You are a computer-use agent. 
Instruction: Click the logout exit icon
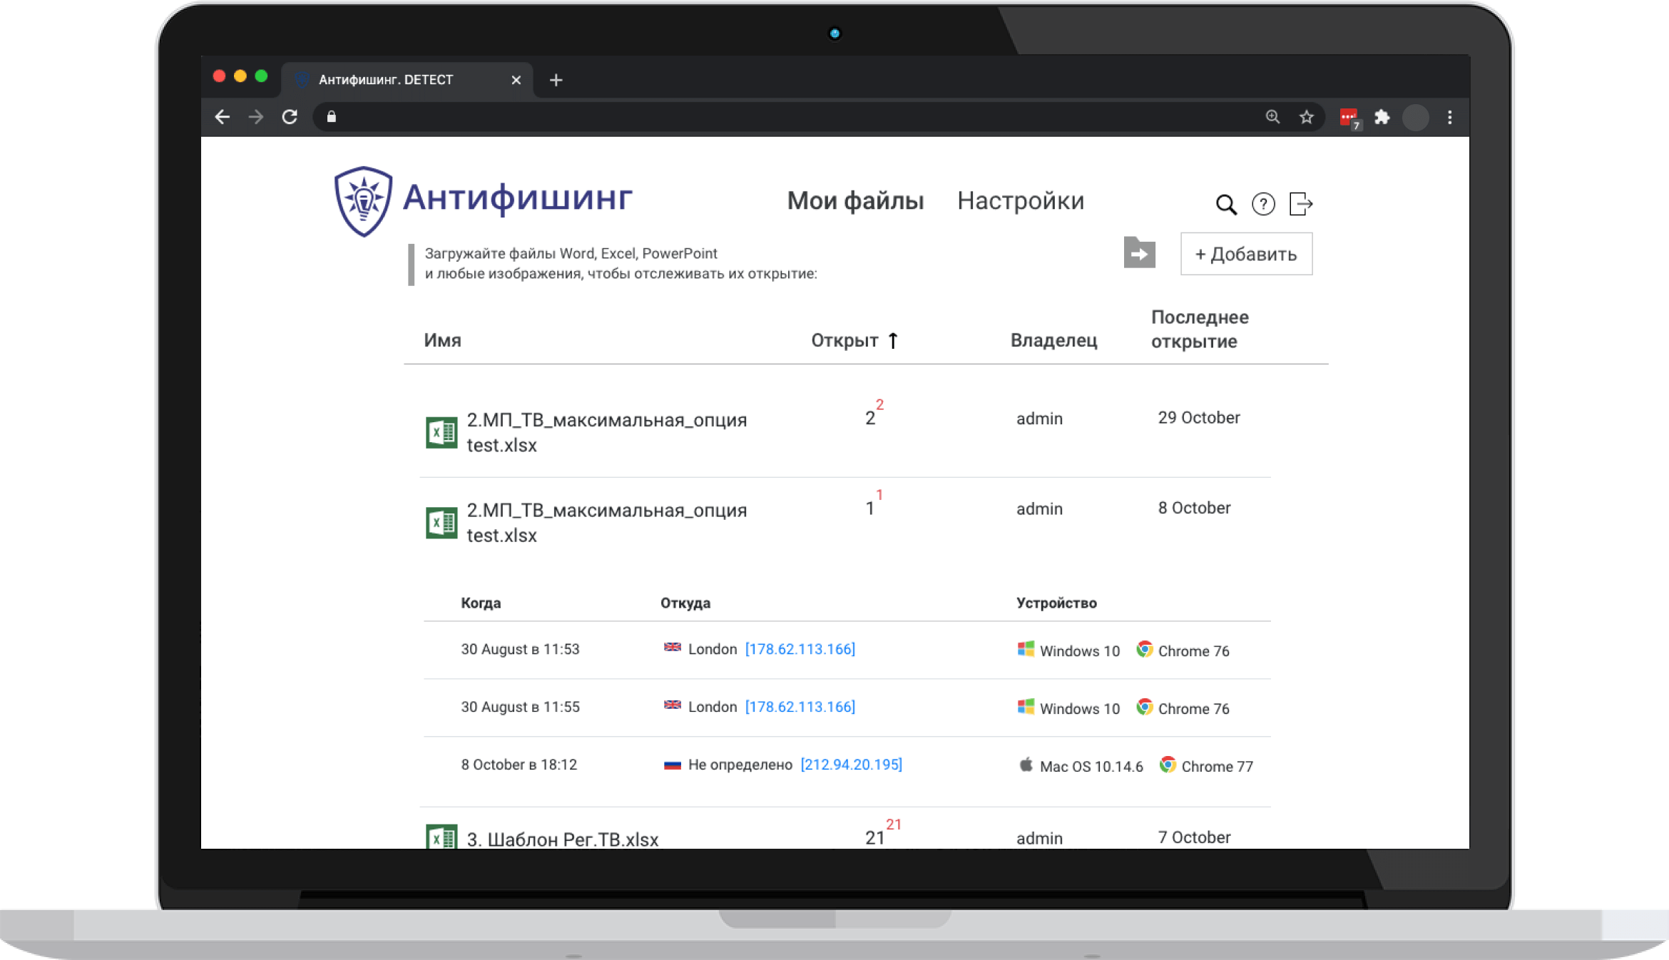click(1301, 204)
